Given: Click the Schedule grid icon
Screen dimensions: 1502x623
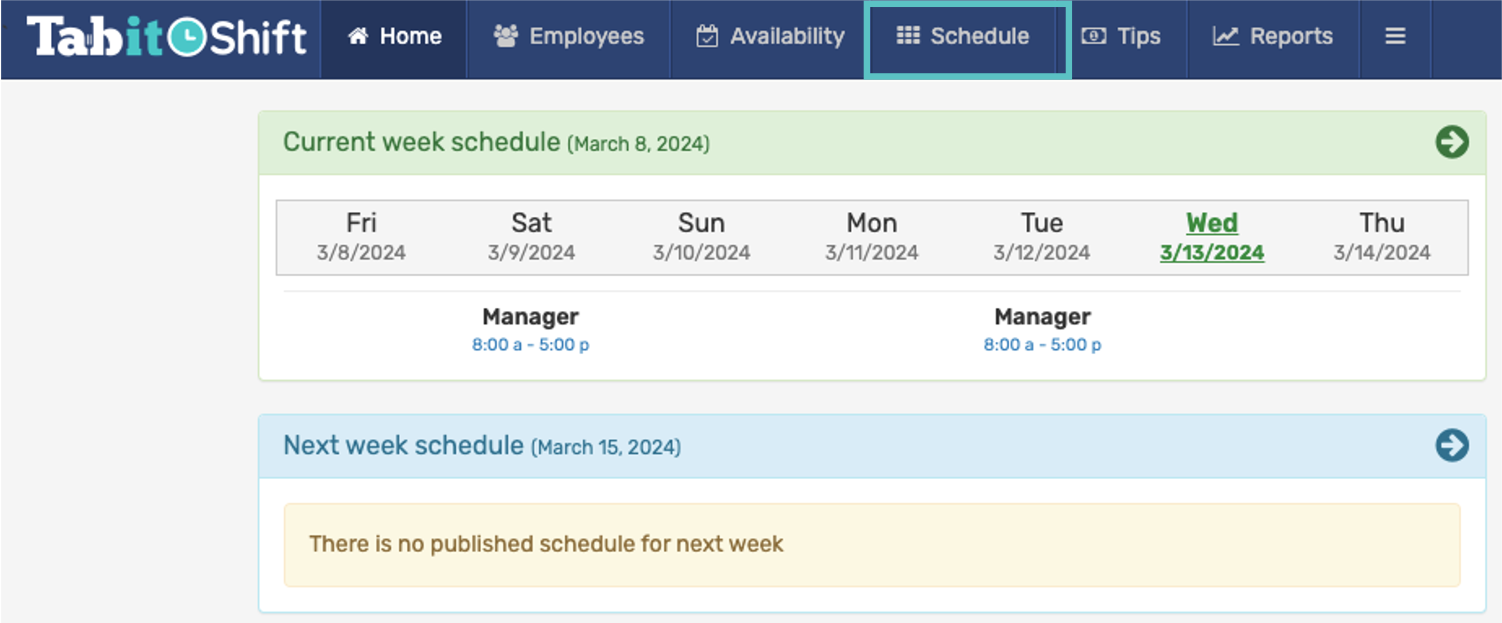Looking at the screenshot, I should pyautogui.click(x=907, y=36).
